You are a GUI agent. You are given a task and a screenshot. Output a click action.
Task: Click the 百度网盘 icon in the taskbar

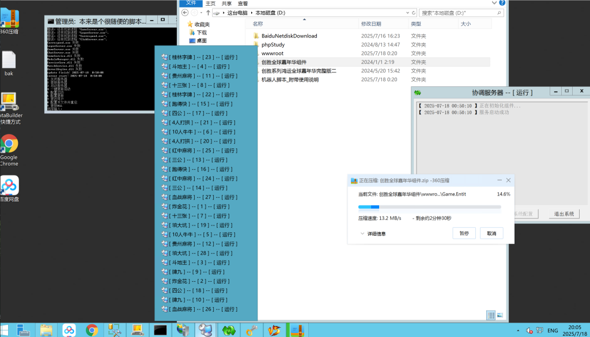pyautogui.click(x=69, y=330)
